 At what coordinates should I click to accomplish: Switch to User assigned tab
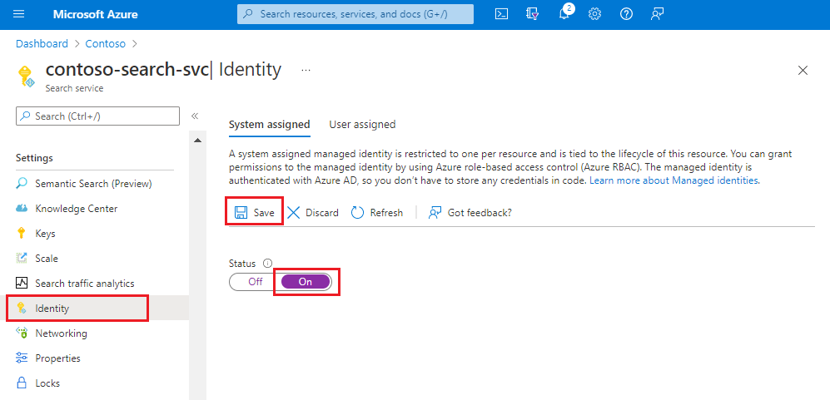pyautogui.click(x=362, y=125)
